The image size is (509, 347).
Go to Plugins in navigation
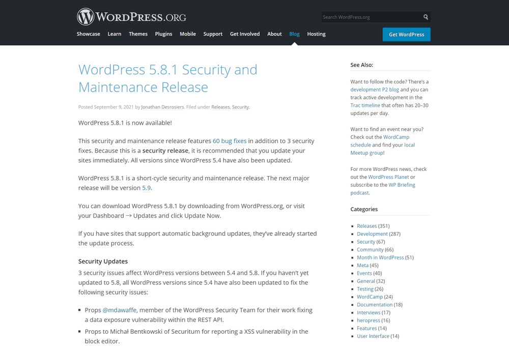click(163, 34)
